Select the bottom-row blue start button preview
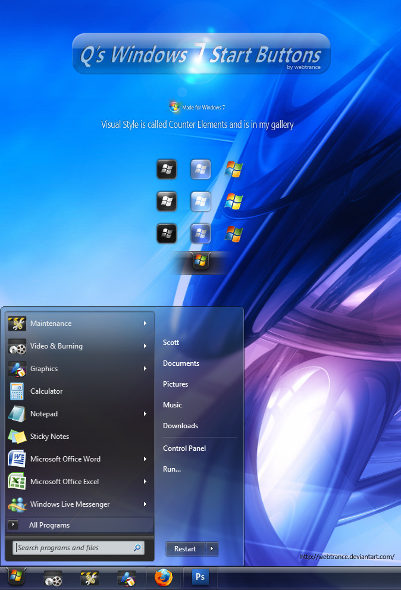This screenshot has height=590, width=401. pos(200,234)
